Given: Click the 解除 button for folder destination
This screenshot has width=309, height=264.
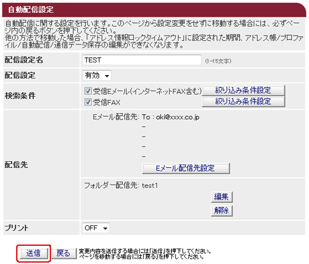Looking at the screenshot, I should point(222,210).
